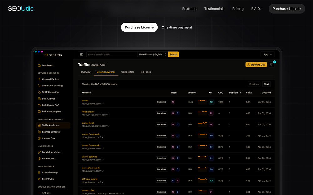Focus the 'Enter a domain or URL' field
The image size is (313, 195).
112,54
